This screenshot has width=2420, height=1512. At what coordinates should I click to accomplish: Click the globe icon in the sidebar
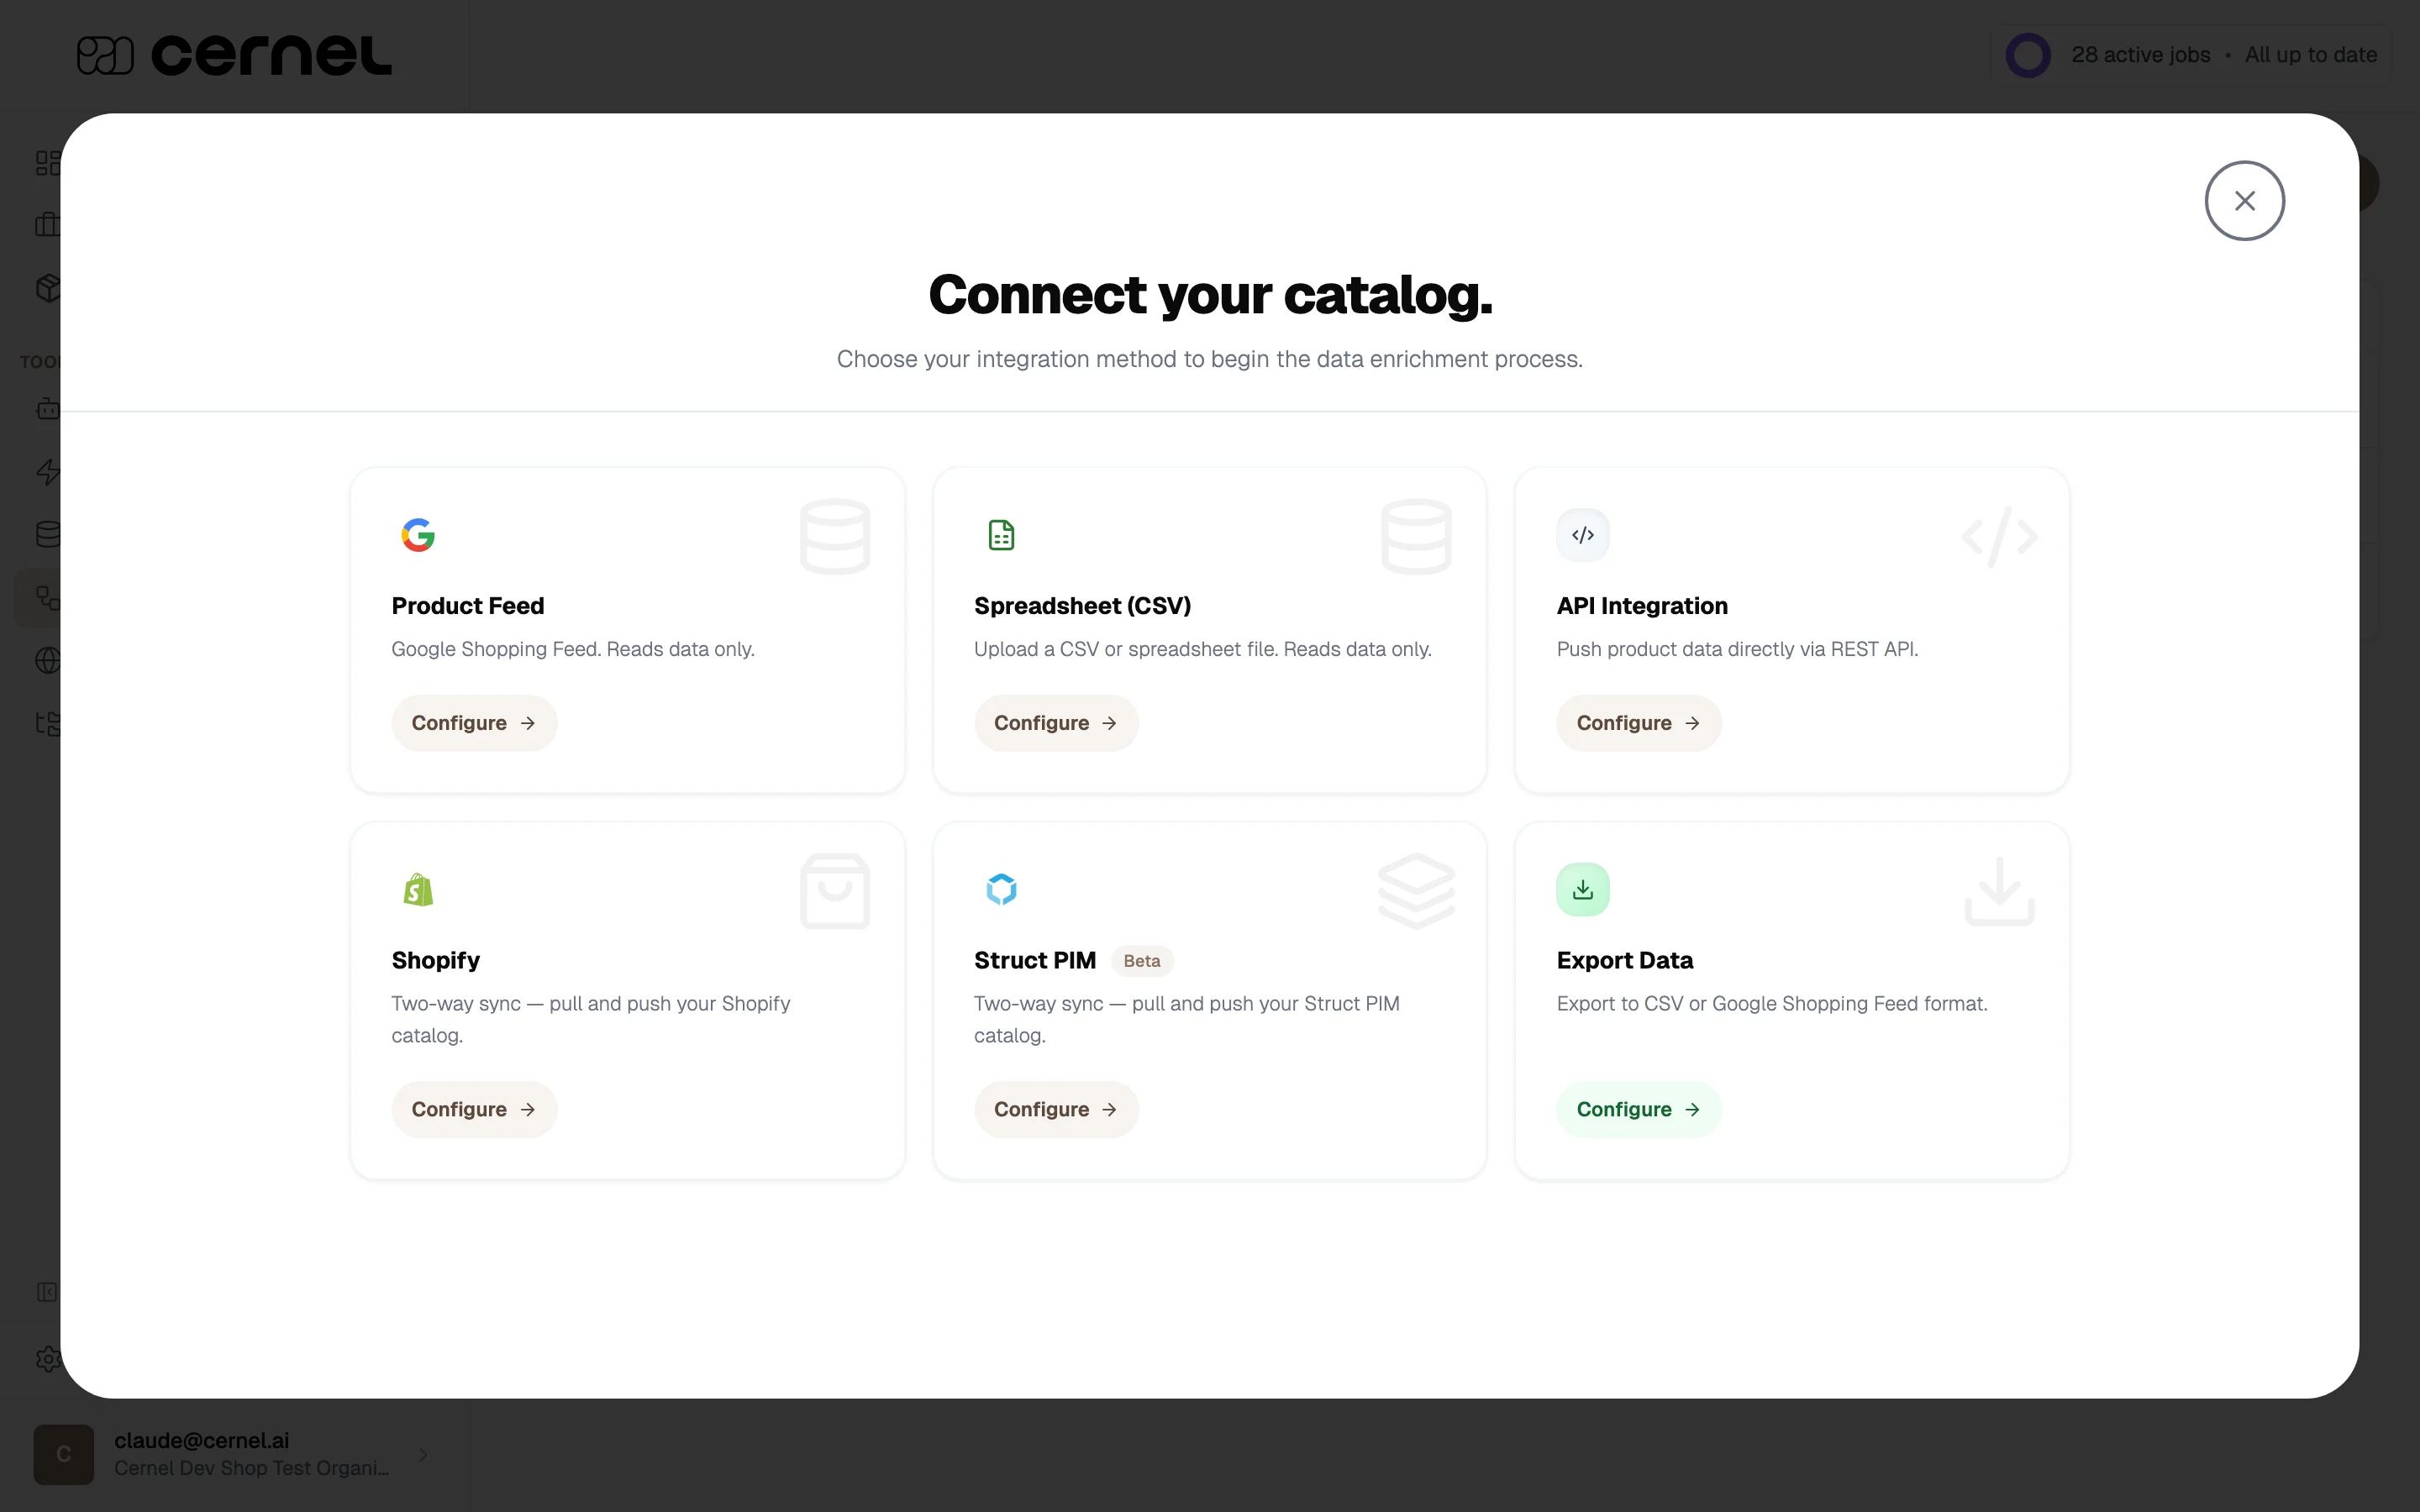tap(47, 660)
